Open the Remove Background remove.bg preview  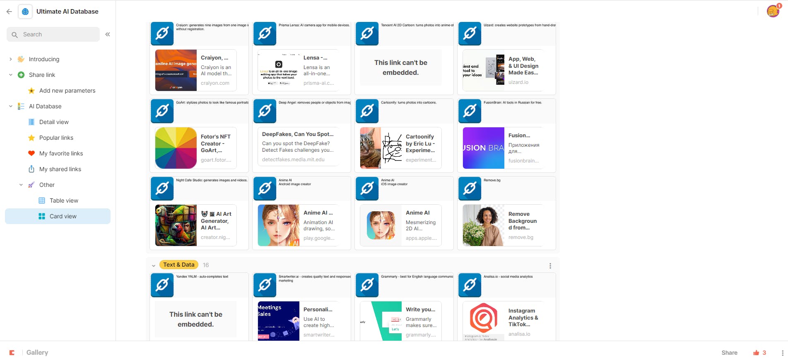tap(503, 225)
